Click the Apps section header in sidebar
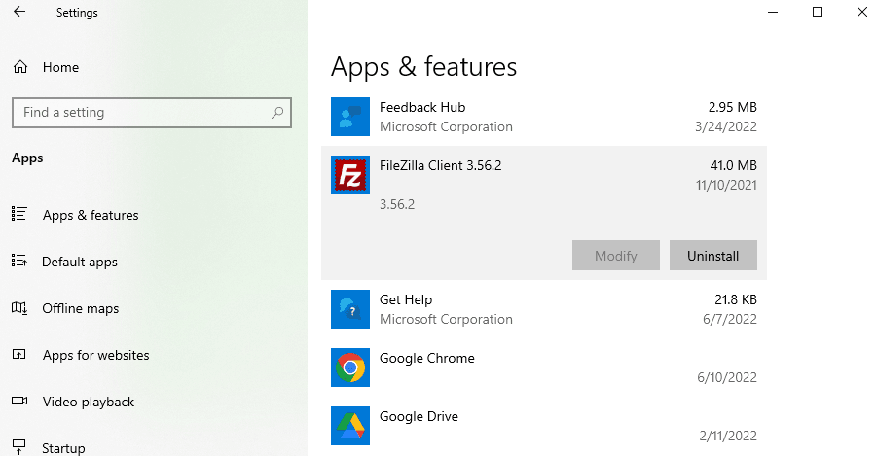 tap(27, 158)
